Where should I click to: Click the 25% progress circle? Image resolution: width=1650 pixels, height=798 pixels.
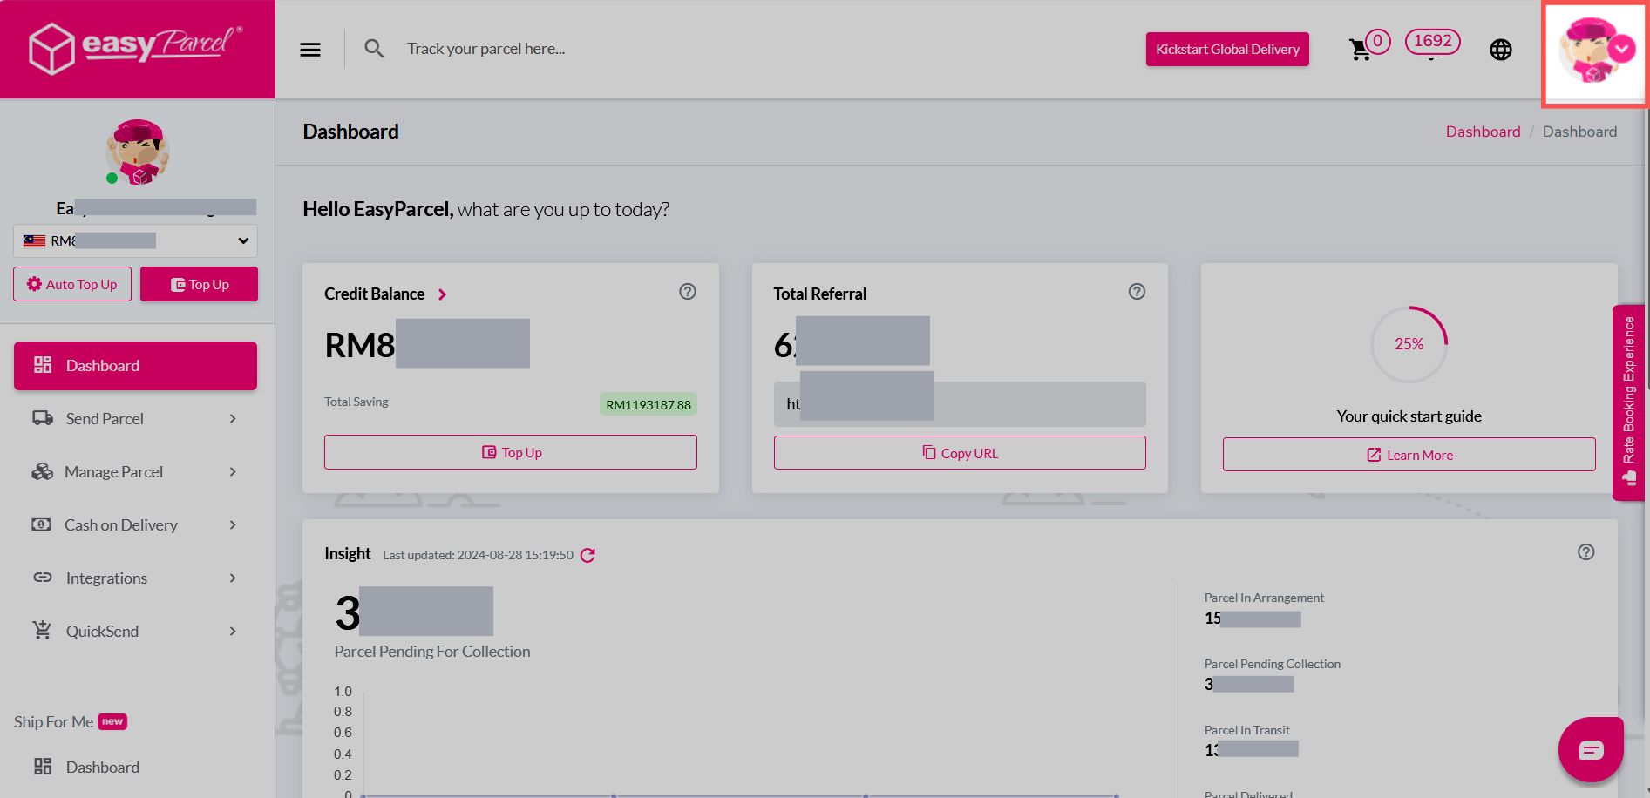[1409, 344]
